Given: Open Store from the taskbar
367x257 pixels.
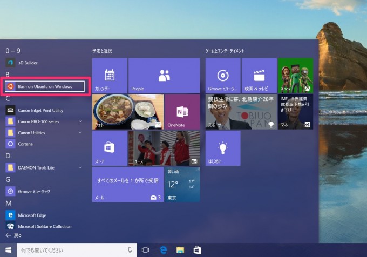Looking at the screenshot, I should pyautogui.click(x=197, y=250).
